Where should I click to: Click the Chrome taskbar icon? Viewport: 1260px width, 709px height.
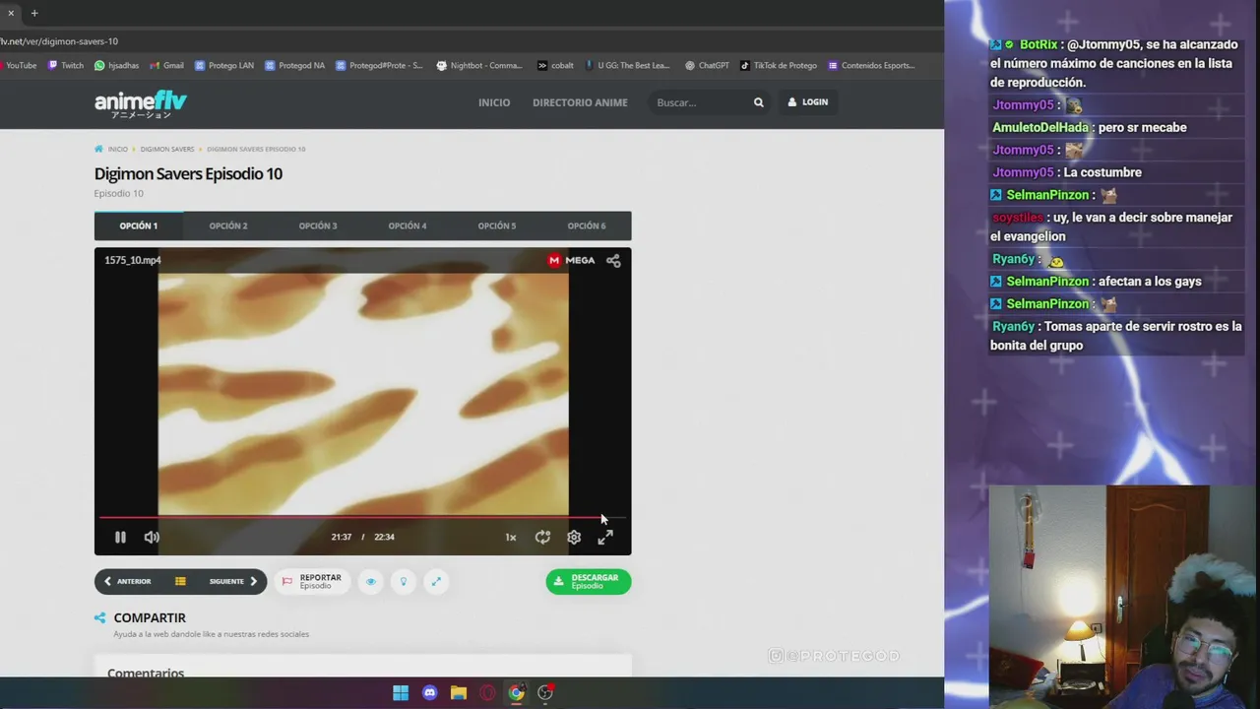[x=516, y=693]
